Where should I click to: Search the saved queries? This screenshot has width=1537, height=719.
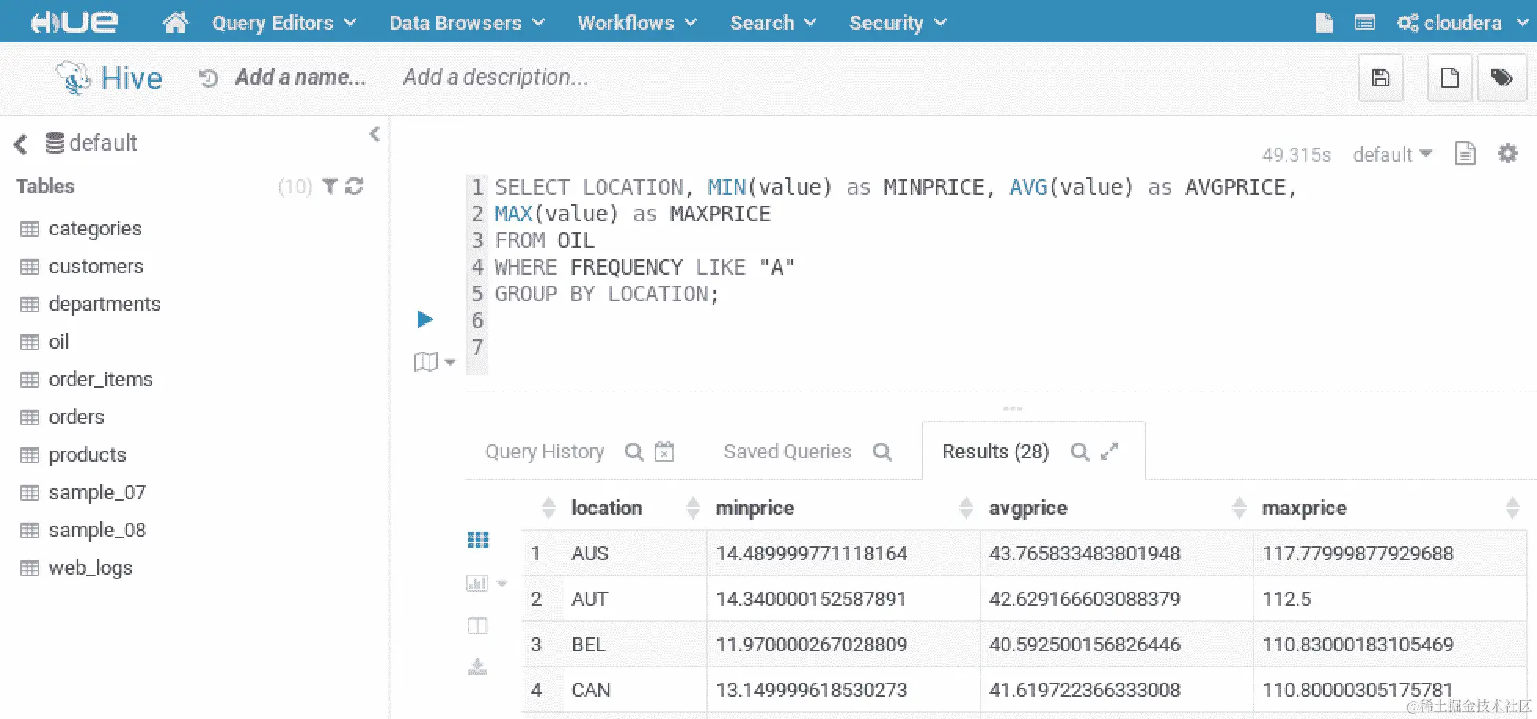click(x=882, y=452)
